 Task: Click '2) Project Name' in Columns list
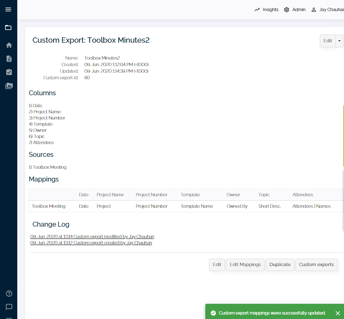(x=45, y=112)
